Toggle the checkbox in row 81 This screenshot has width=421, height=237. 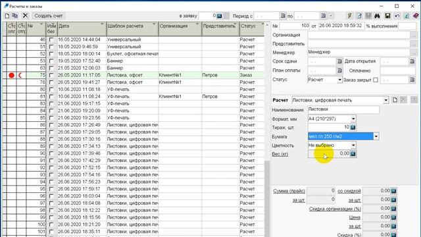[51, 97]
